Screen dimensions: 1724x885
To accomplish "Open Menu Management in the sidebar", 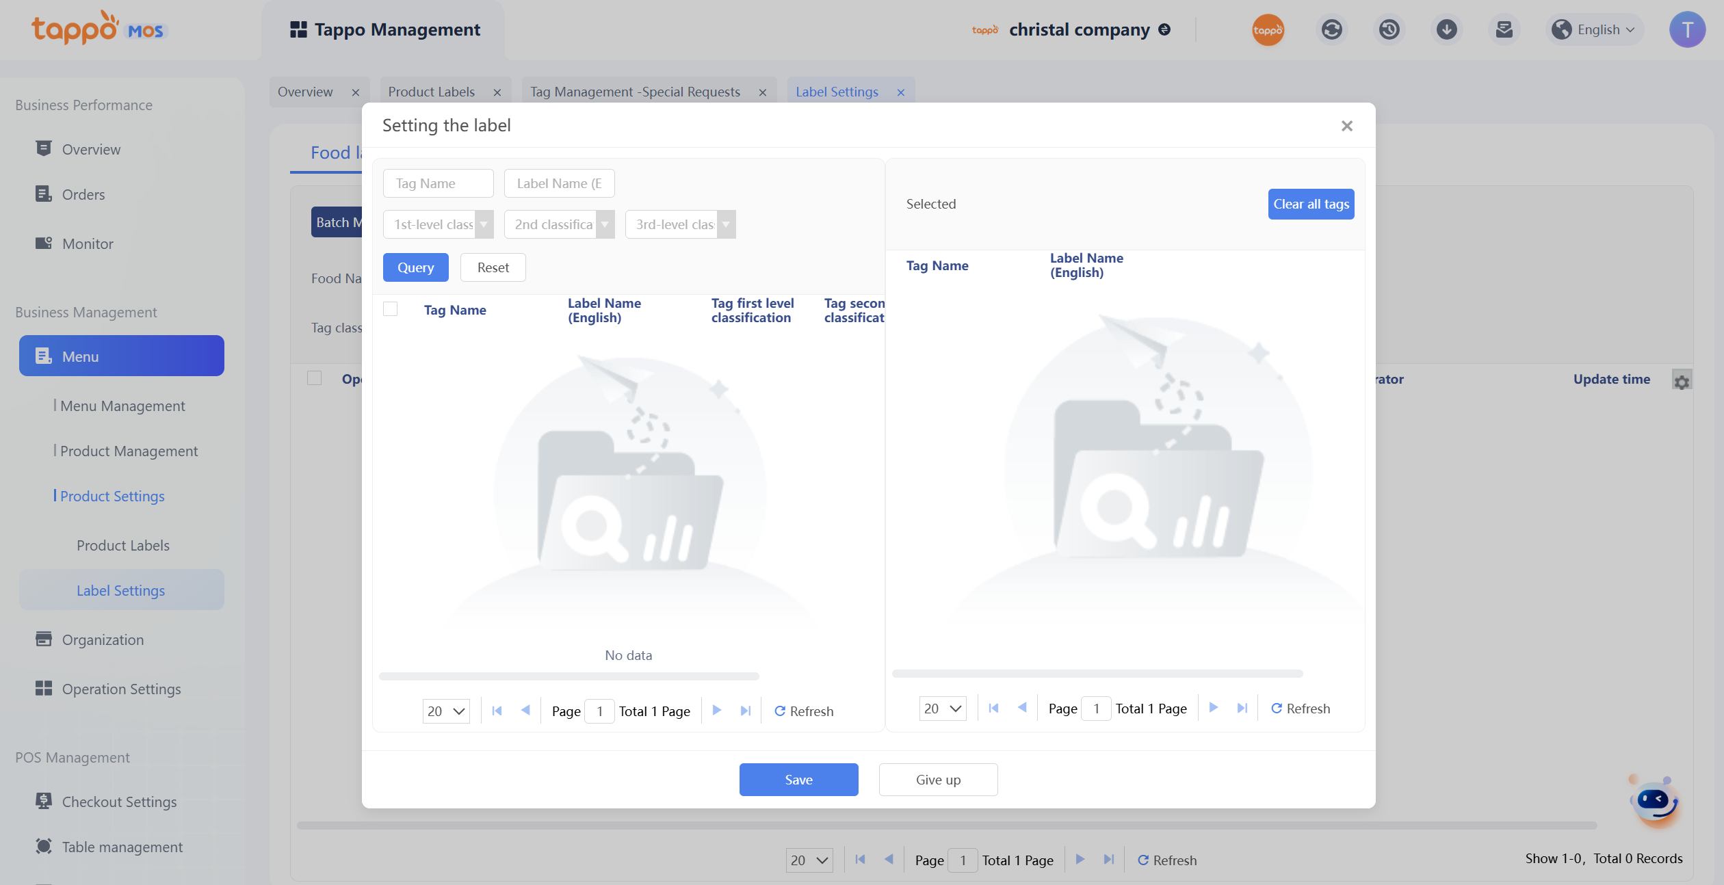I will 122,406.
